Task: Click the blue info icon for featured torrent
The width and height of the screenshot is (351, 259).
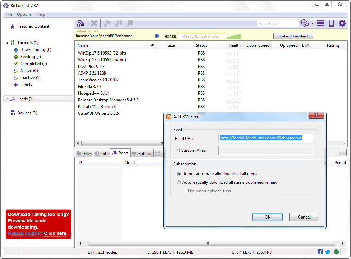Action: (157, 36)
